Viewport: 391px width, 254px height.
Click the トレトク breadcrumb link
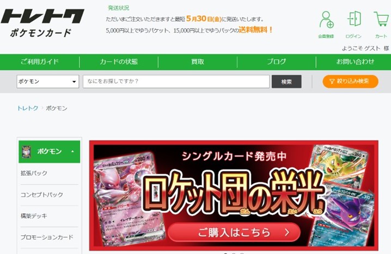(x=28, y=108)
